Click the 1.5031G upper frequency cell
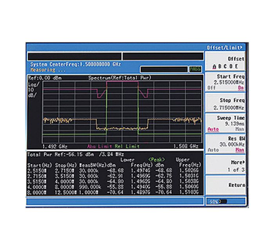The image size is (274, 250). click(x=189, y=176)
